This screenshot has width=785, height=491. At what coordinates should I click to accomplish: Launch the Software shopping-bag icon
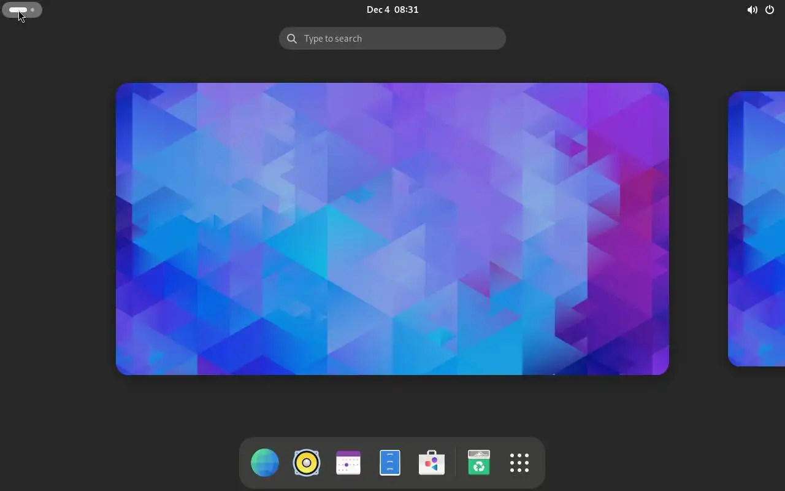point(432,463)
